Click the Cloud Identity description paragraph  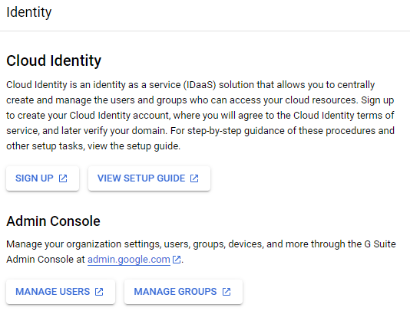(x=200, y=116)
